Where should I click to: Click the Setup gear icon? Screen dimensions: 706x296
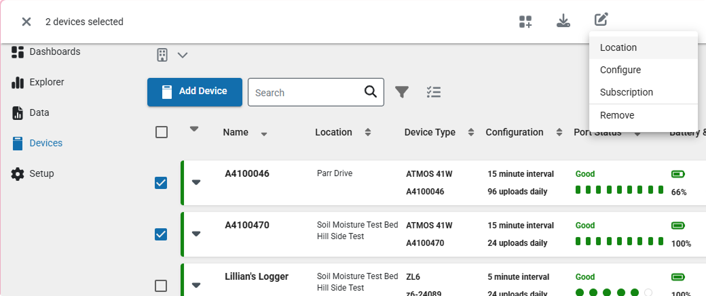(17, 174)
